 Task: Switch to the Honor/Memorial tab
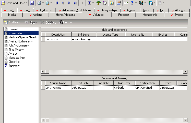point(66,15)
